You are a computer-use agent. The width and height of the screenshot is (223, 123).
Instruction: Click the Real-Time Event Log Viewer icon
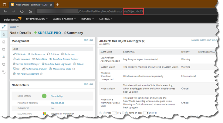coord(43,64)
